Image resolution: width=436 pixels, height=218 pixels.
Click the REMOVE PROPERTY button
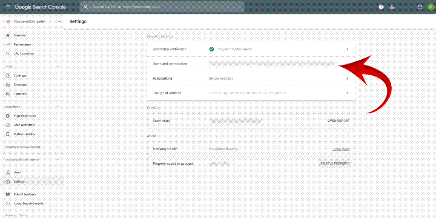point(335,163)
